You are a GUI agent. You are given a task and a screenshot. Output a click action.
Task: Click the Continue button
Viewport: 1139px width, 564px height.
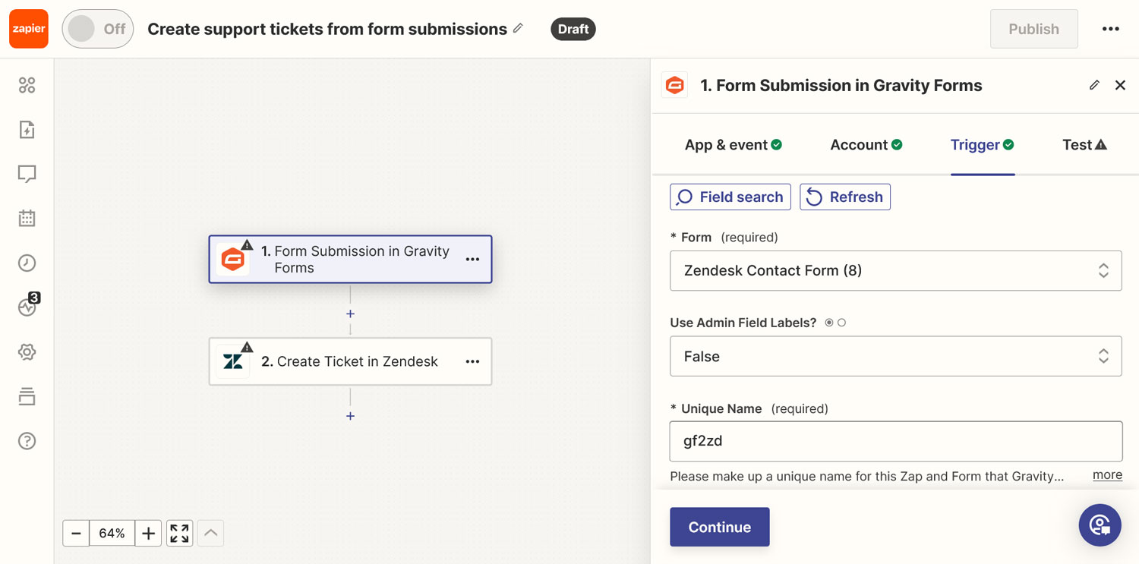720,527
